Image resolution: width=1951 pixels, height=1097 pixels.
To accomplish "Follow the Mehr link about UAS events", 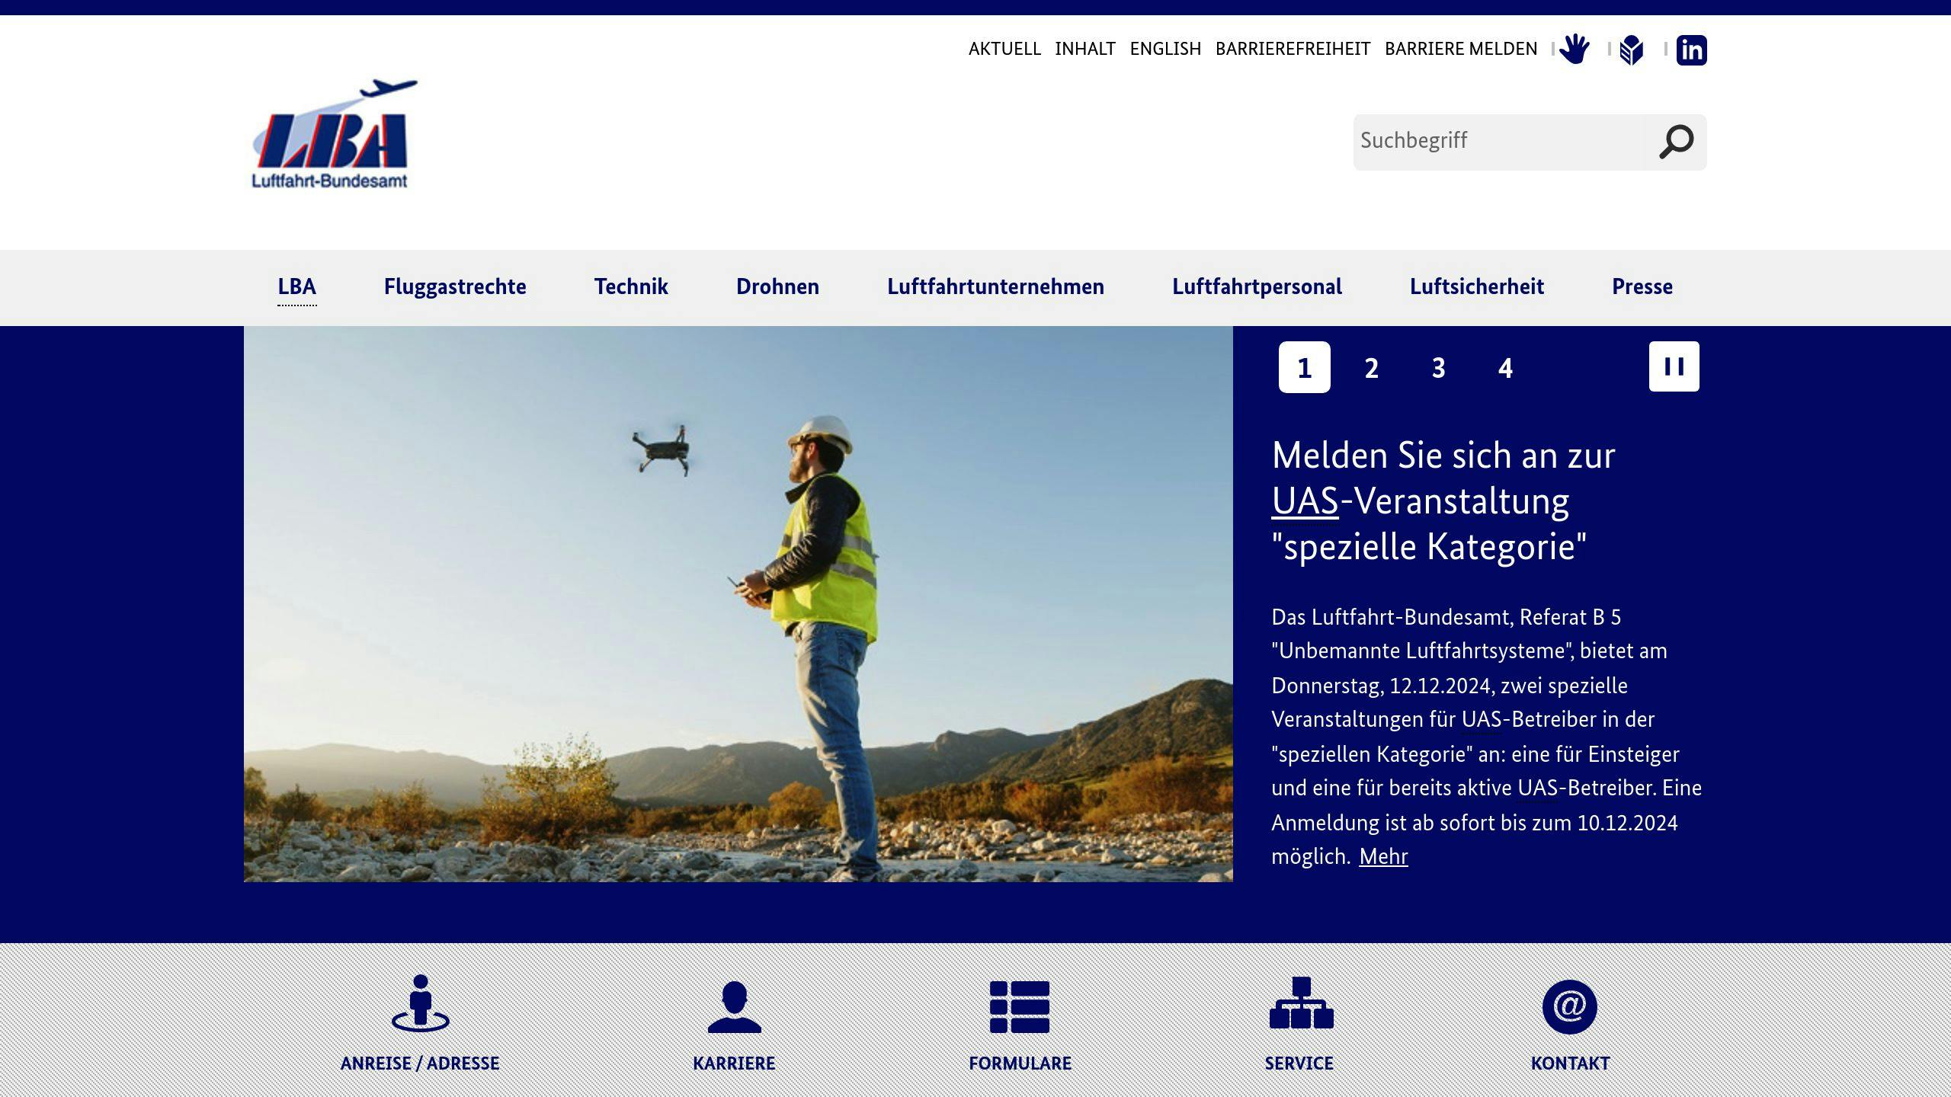I will [x=1383, y=856].
